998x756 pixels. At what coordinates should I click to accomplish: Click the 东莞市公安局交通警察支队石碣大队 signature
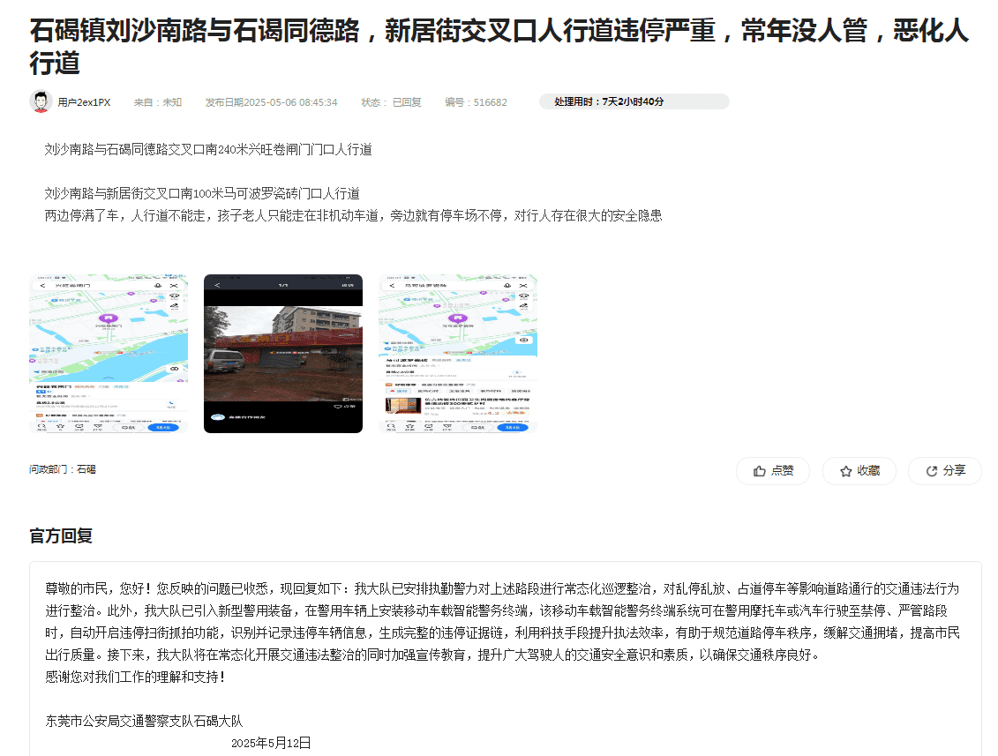point(144,721)
